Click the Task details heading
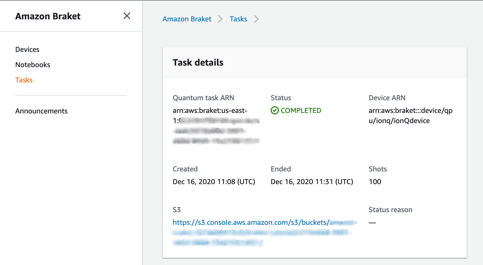 [x=198, y=63]
